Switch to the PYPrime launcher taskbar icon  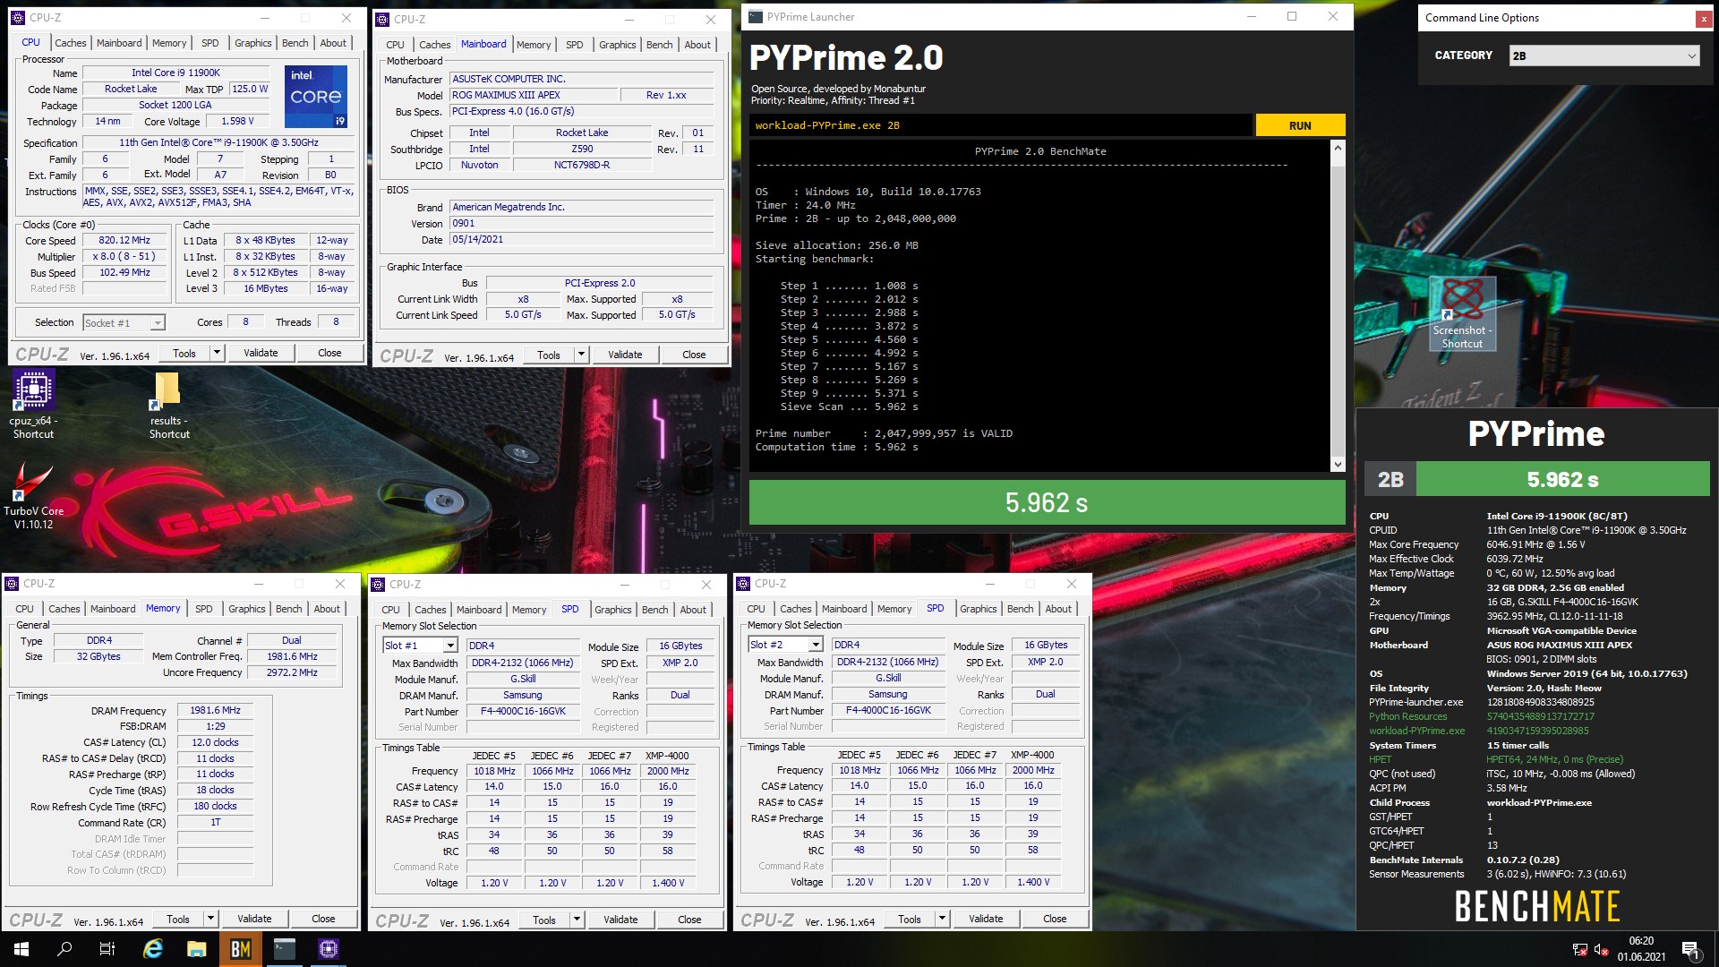pyautogui.click(x=285, y=949)
